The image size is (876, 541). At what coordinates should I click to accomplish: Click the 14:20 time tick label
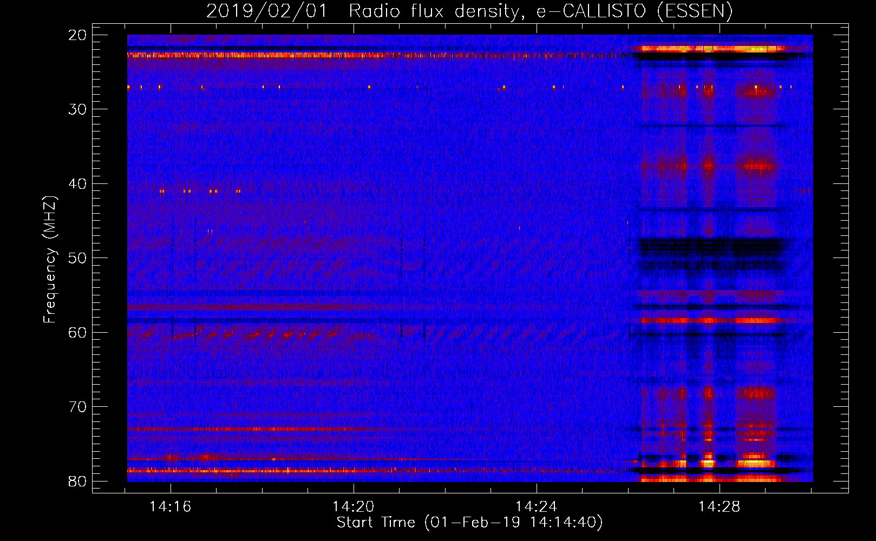[x=354, y=507]
